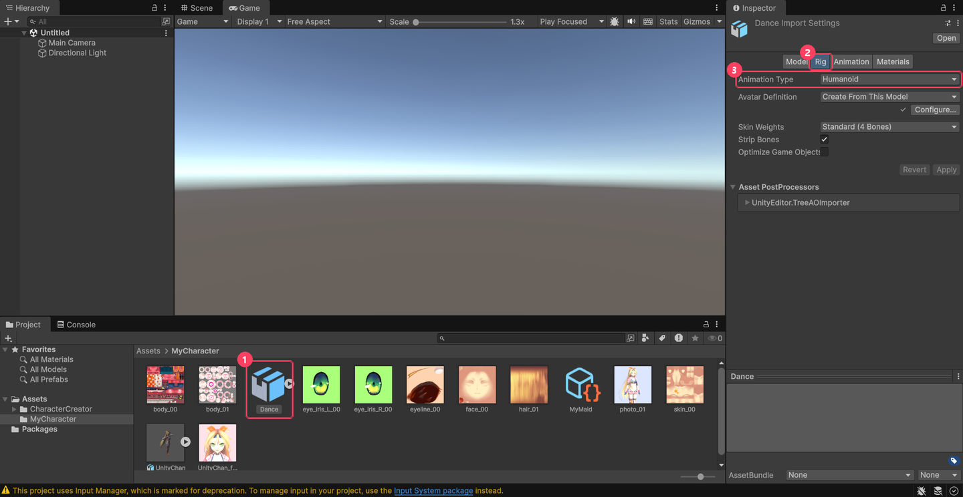The image size is (963, 497).
Task: Open the Gizmos dropdown arrow
Action: pyautogui.click(x=720, y=21)
